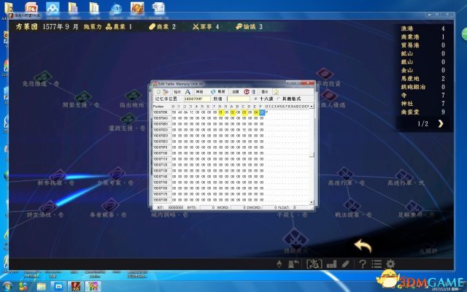Click the diamond up-down icon
The image size is (467, 292).
[x=279, y=264]
